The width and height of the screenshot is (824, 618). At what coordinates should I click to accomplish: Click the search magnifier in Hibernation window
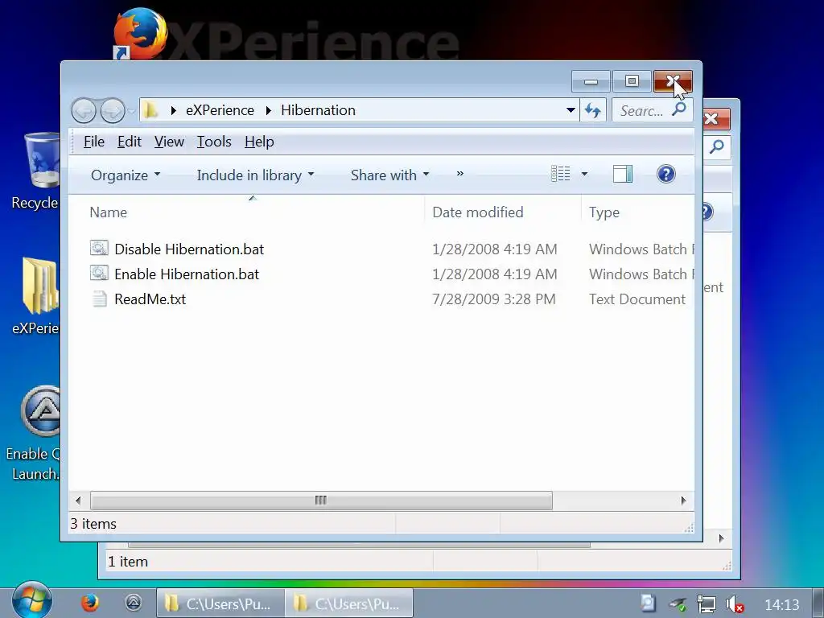679,109
